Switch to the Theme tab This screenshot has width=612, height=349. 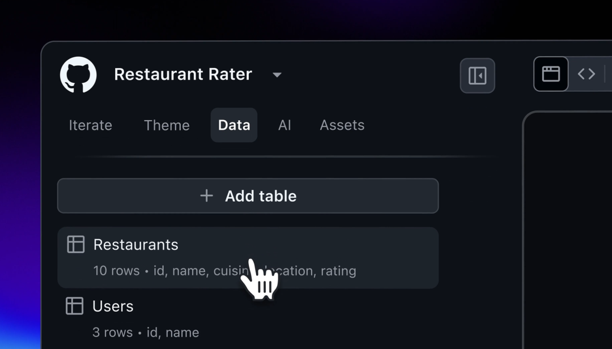pyautogui.click(x=167, y=125)
